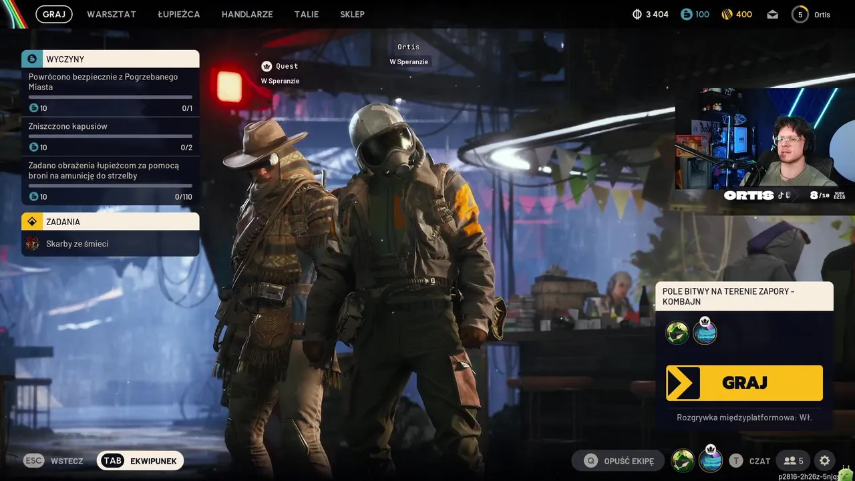Select feat about 'broni na amunicję do strzelby'
Screen dimensions: 855x481
pyautogui.click(x=110, y=180)
